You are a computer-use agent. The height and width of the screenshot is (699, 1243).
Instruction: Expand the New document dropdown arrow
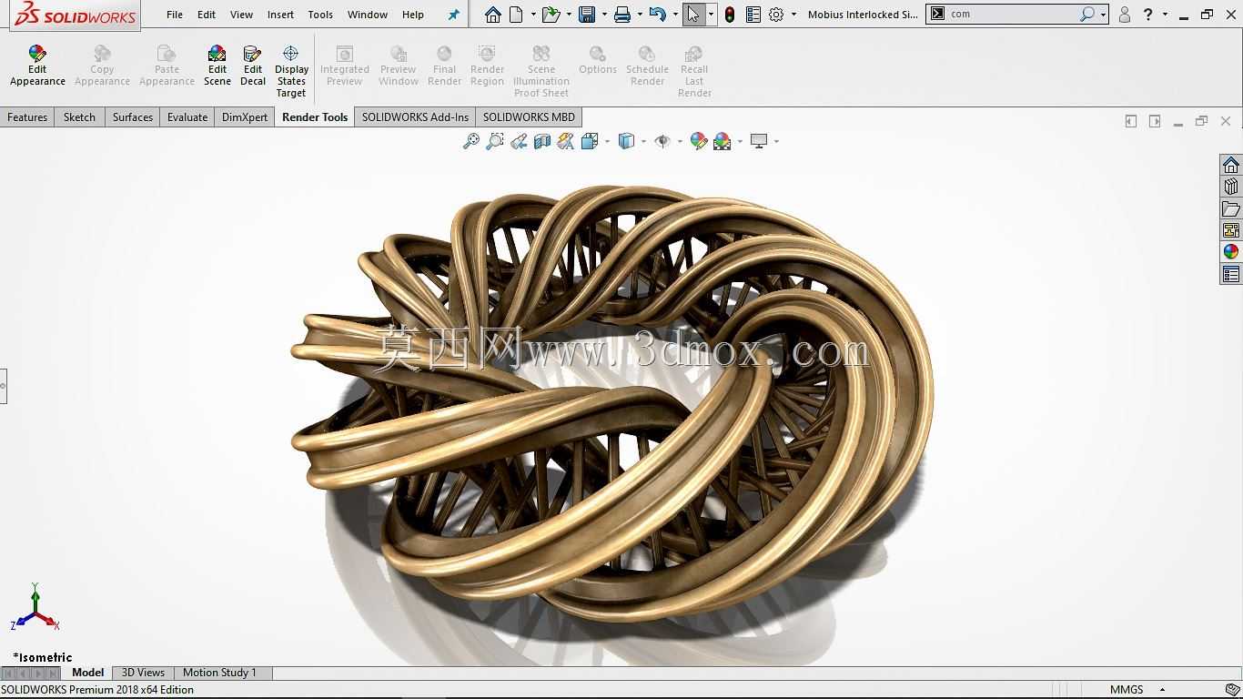pyautogui.click(x=533, y=15)
